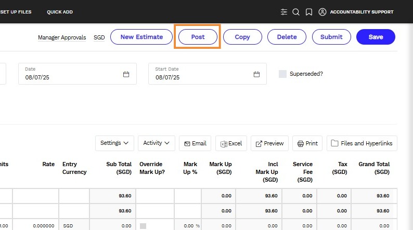This screenshot has width=413, height=230.
Task: Open the filter settings sliders icon
Action: pyautogui.click(x=283, y=12)
